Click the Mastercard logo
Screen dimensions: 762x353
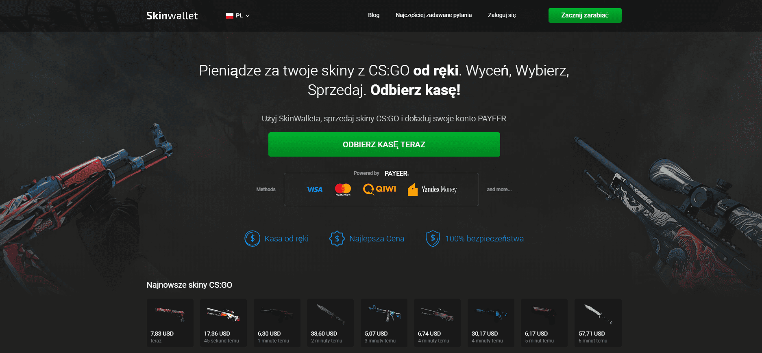pyautogui.click(x=343, y=189)
